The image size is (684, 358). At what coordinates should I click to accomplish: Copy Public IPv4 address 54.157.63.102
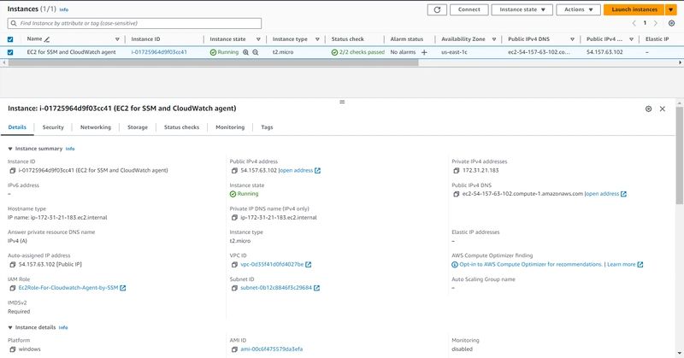tap(234, 171)
